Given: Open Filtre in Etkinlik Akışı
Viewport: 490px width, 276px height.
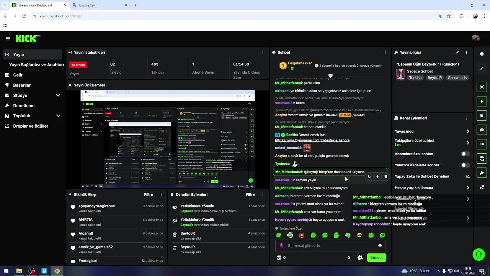Looking at the screenshot, I should pos(149,195).
